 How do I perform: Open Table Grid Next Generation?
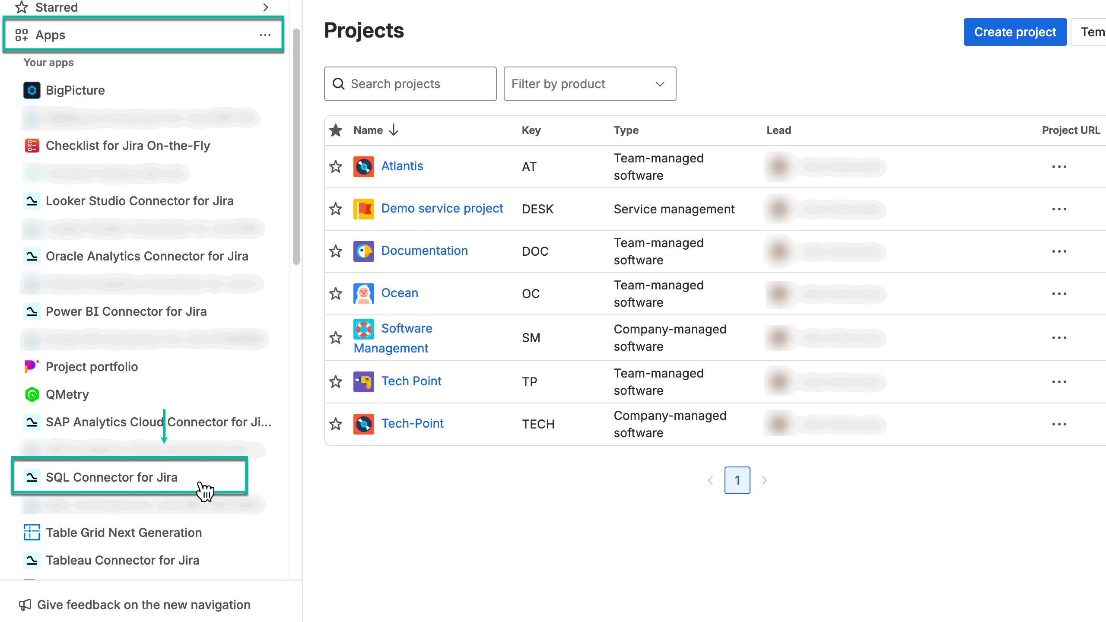pos(124,532)
